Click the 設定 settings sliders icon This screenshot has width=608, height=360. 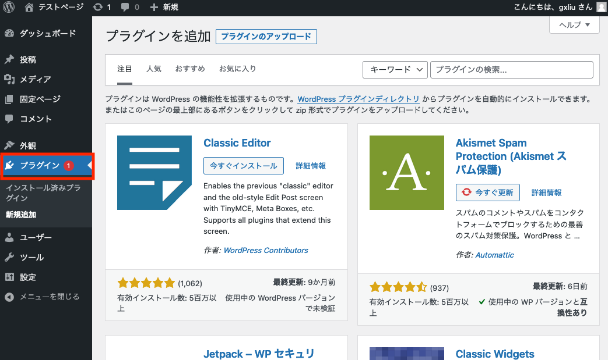pyautogui.click(x=9, y=277)
